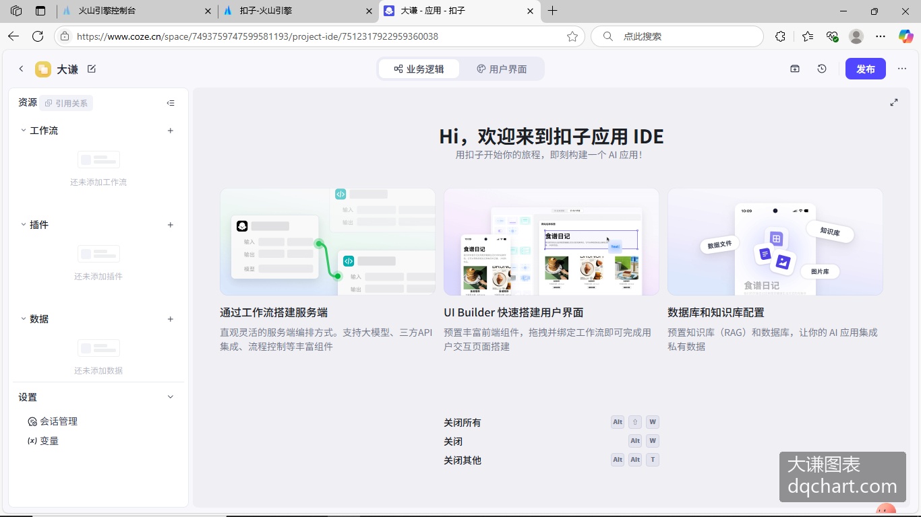The width and height of the screenshot is (921, 517).
Task: Collapse the 数据 section
Action: tap(24, 319)
